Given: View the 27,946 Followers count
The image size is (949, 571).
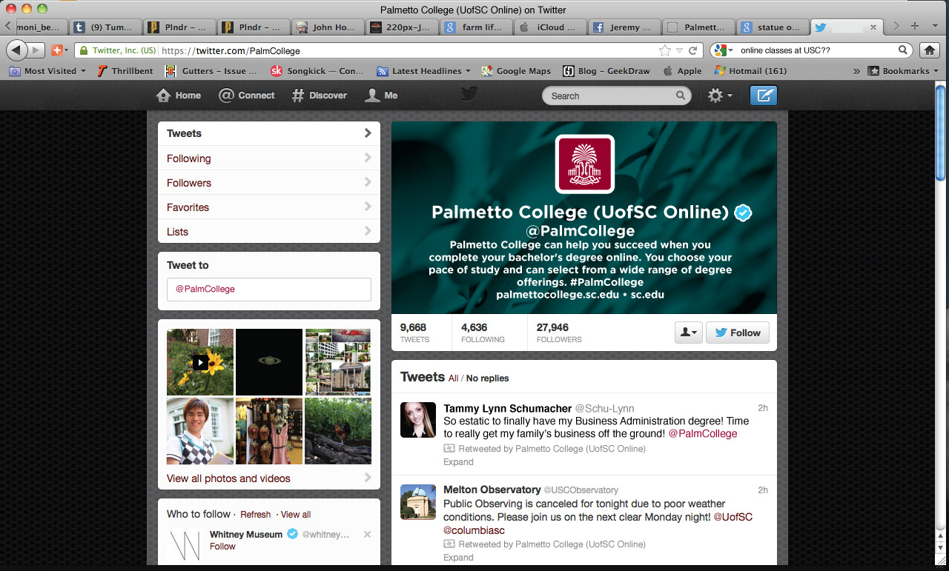Looking at the screenshot, I should pyautogui.click(x=559, y=333).
